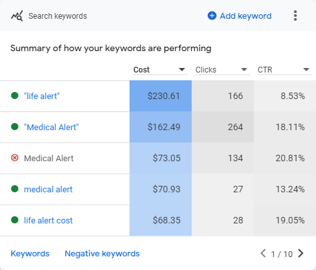Click the $162.49 cost cell
Image resolution: width=316 pixels, height=270 pixels.
coord(161,127)
